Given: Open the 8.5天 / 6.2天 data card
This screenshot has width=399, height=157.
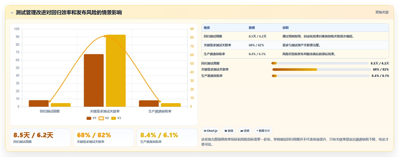Looking at the screenshot, I should coord(40,138).
